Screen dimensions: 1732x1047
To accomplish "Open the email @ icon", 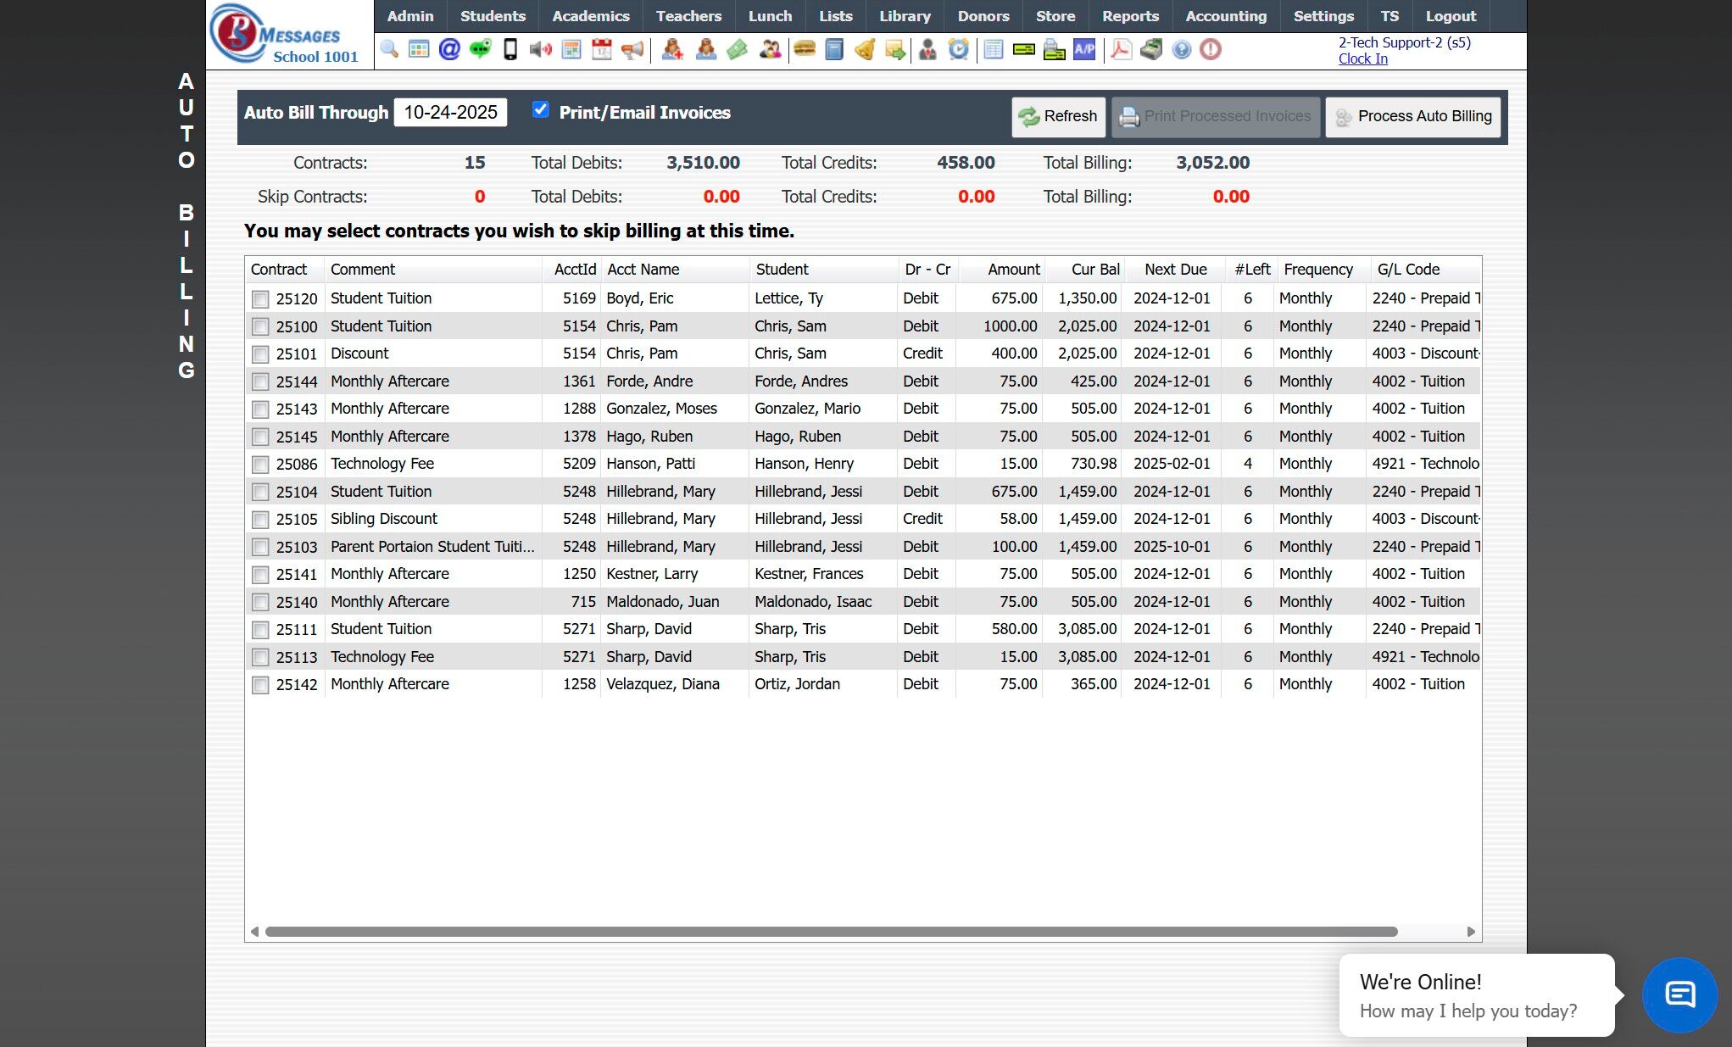I will [x=449, y=49].
